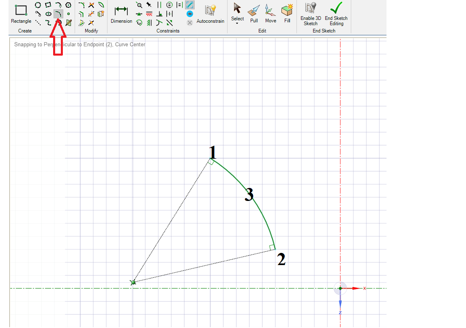Click the arc center point in sketch
The width and height of the screenshot is (466, 328).
point(133,282)
